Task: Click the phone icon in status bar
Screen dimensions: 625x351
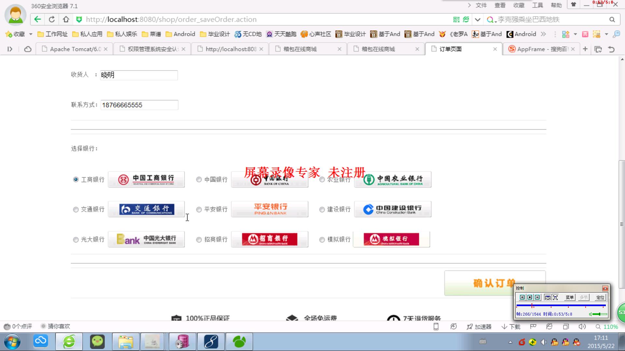Action: point(436,327)
